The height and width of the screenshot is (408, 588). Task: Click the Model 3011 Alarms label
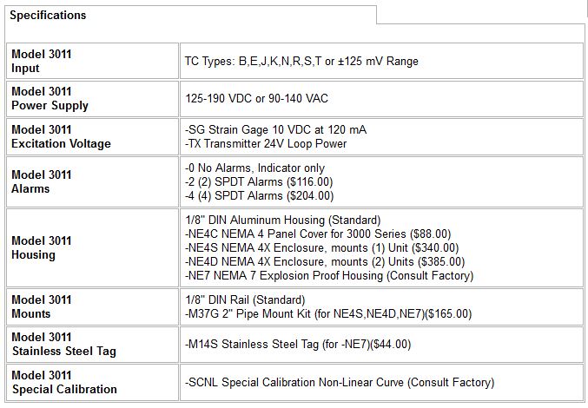tap(42, 181)
